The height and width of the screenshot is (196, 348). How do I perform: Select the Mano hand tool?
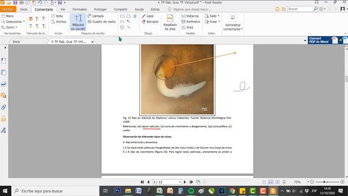point(7,16)
